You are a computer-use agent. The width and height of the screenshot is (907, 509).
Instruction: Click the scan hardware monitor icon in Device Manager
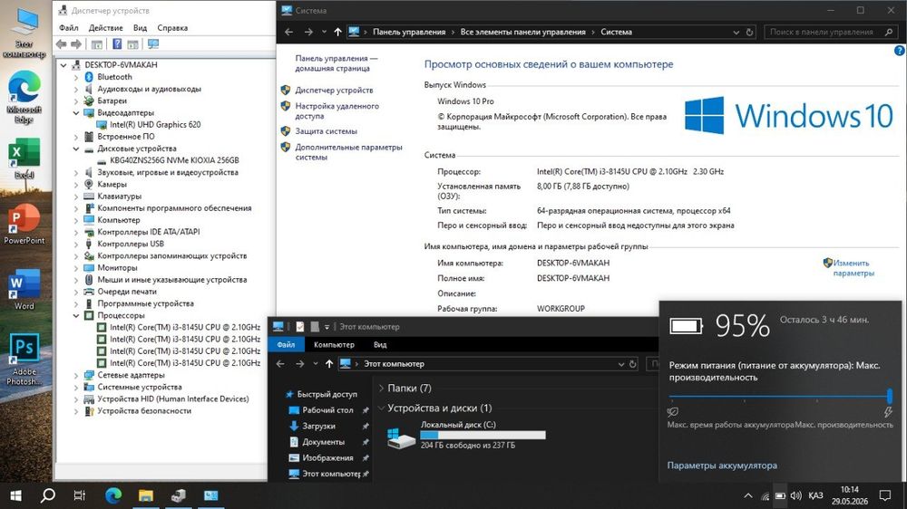(x=153, y=43)
